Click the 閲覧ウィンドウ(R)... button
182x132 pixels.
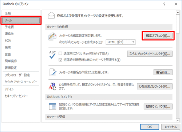[158, 107]
